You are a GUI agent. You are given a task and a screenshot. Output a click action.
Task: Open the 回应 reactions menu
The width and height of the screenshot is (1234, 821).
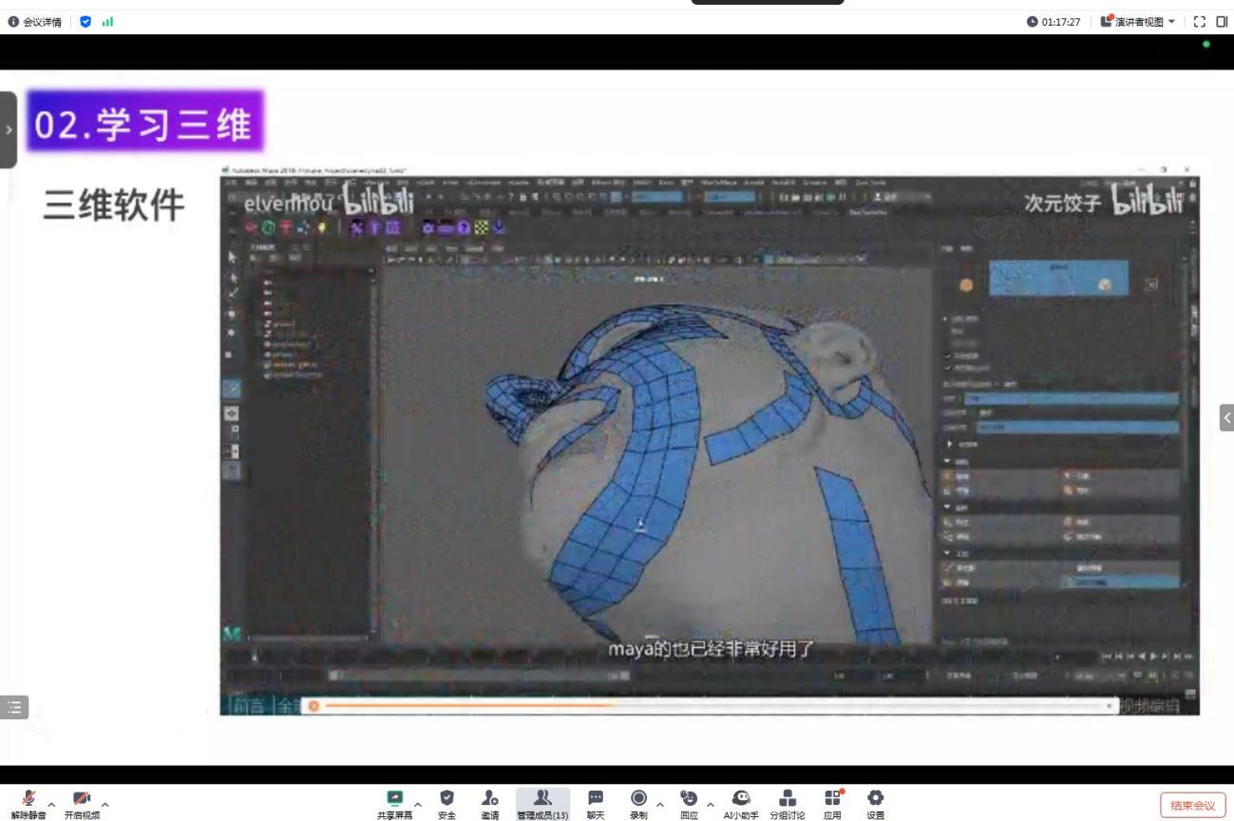[x=689, y=803]
